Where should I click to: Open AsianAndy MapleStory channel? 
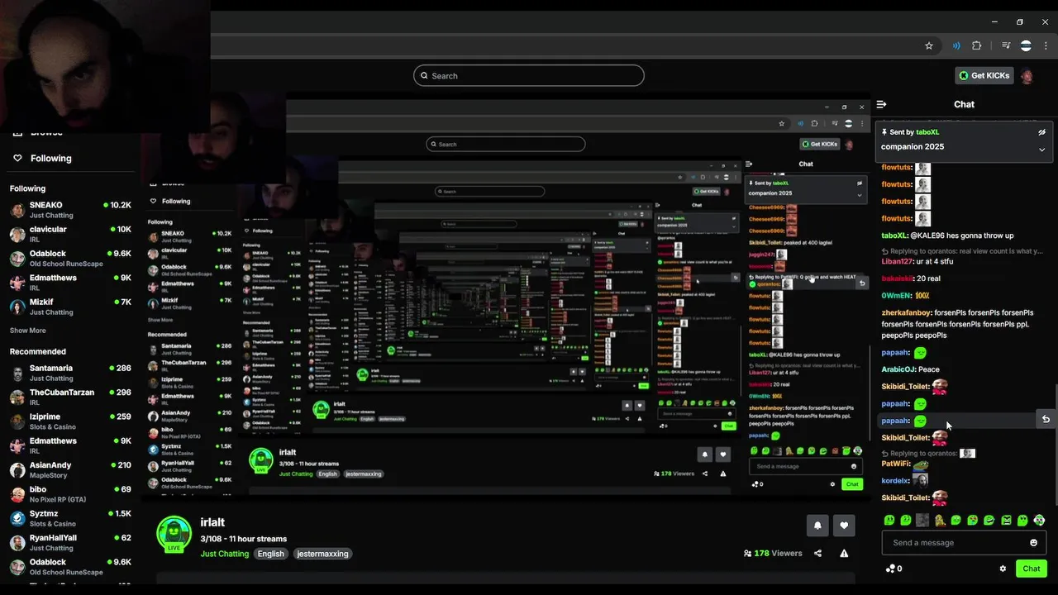(x=70, y=469)
